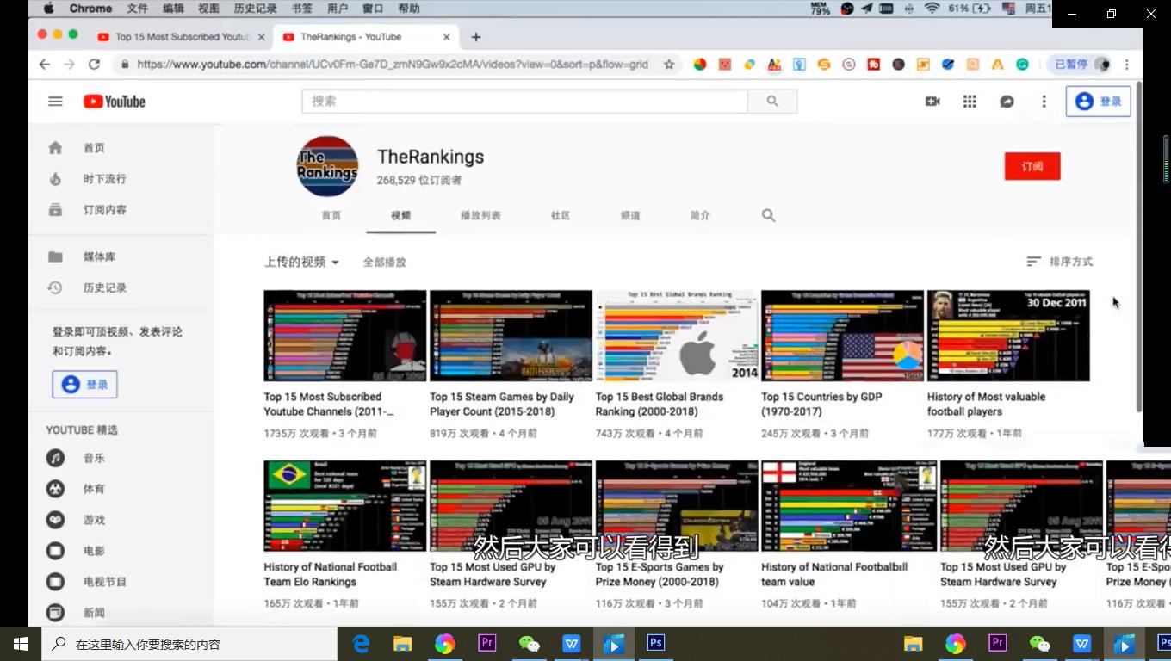Switch to the channel 首页 tab
This screenshot has height=661, width=1171.
click(331, 216)
